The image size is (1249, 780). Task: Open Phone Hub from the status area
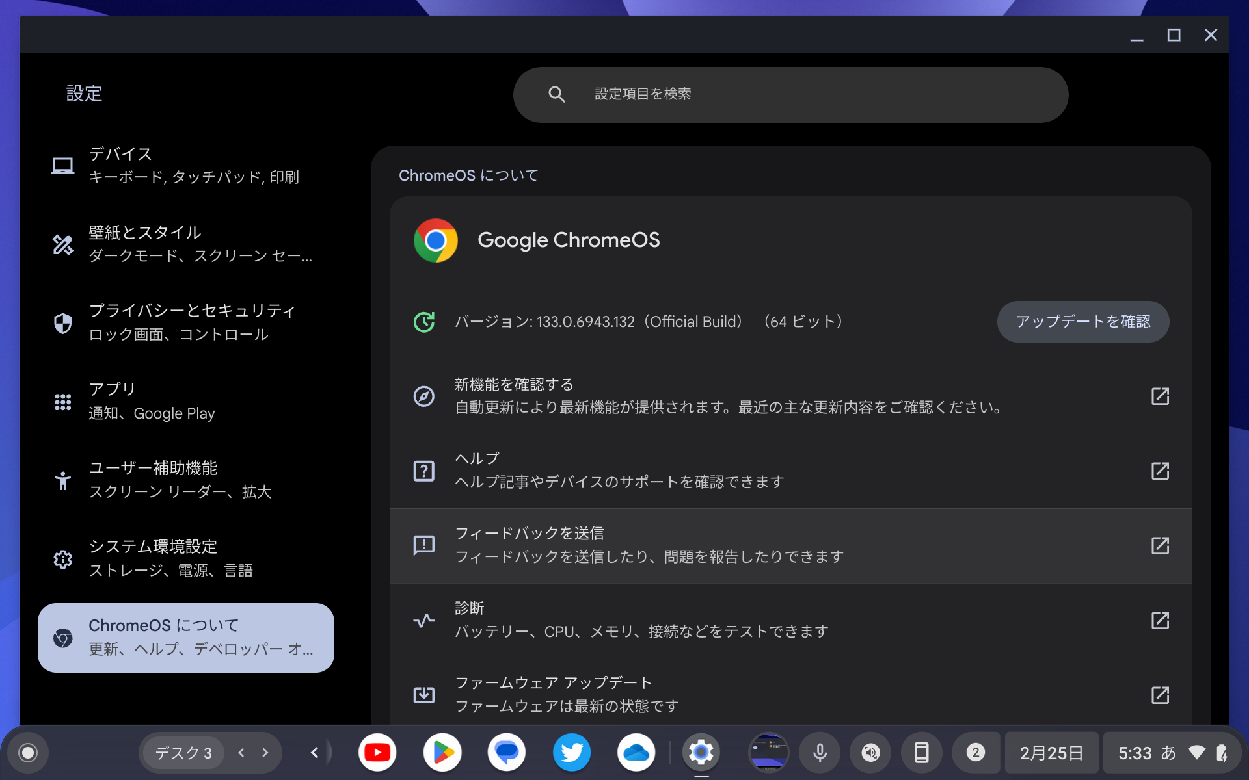tap(922, 752)
